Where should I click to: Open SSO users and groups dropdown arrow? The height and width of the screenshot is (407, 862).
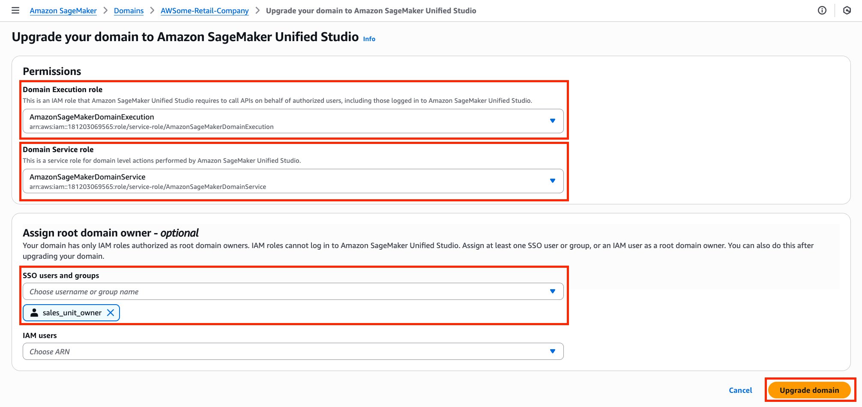pos(552,291)
